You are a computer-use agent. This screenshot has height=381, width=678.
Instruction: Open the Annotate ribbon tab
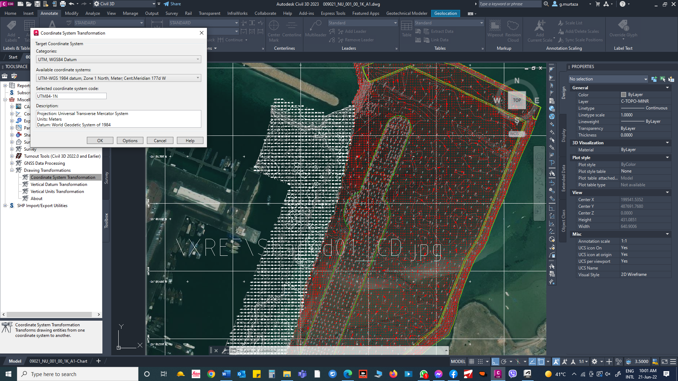49,13
